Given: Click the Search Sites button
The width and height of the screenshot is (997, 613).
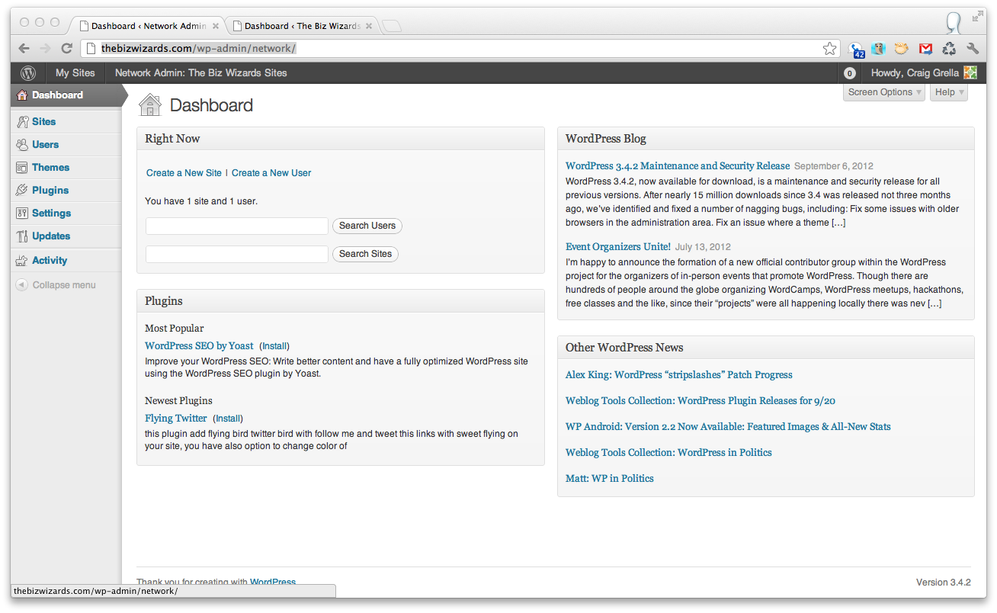Looking at the screenshot, I should tap(366, 254).
